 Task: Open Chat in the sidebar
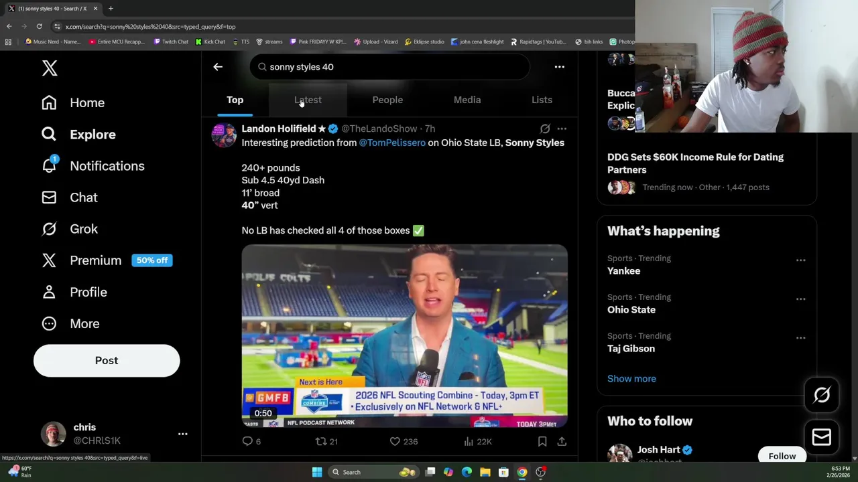click(x=69, y=197)
